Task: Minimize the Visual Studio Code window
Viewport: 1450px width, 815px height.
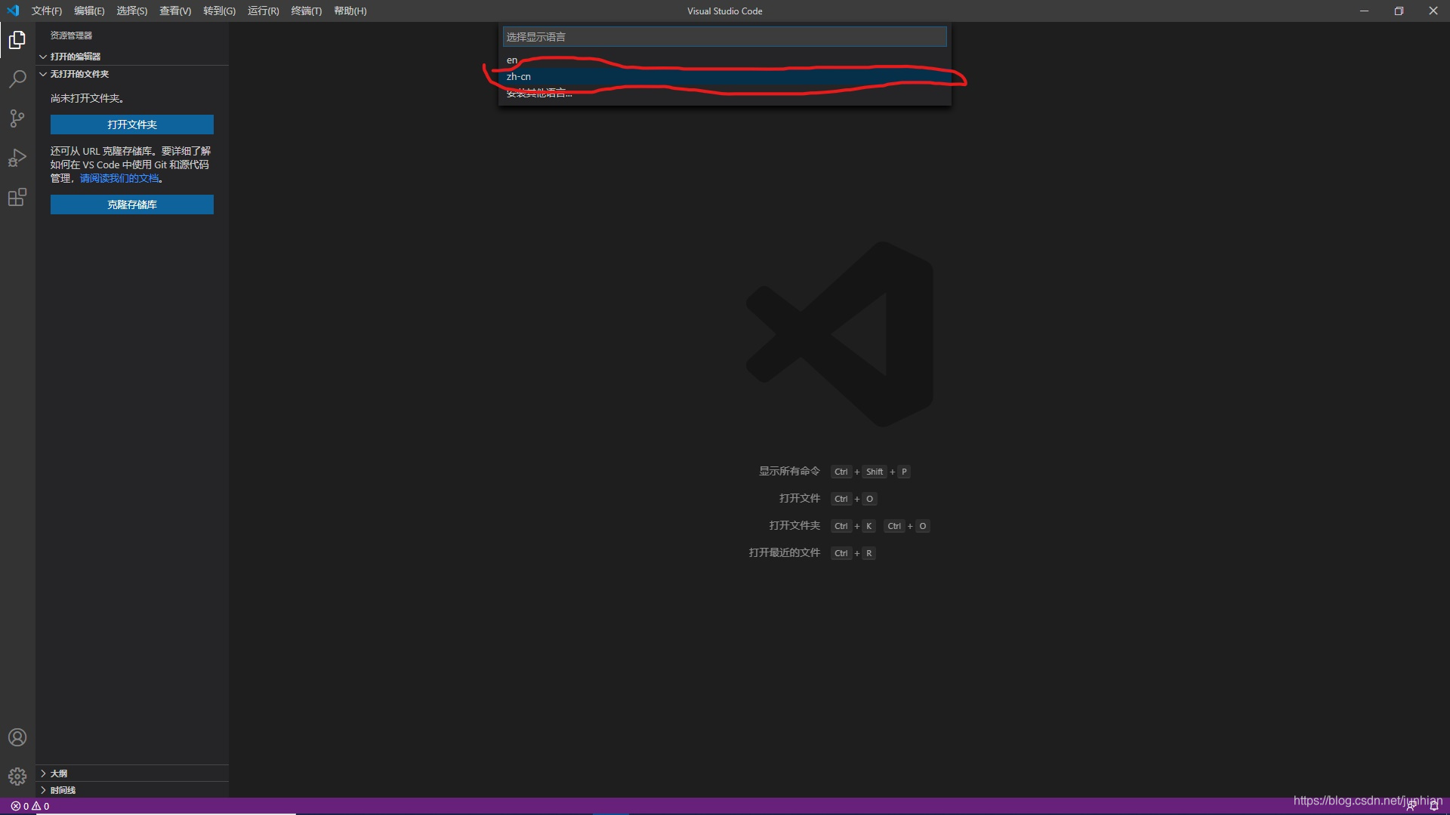Action: coord(1364,11)
